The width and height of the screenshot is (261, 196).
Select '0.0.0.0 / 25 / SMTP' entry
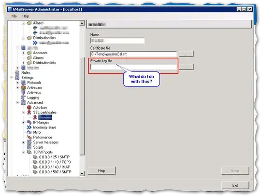(54, 157)
